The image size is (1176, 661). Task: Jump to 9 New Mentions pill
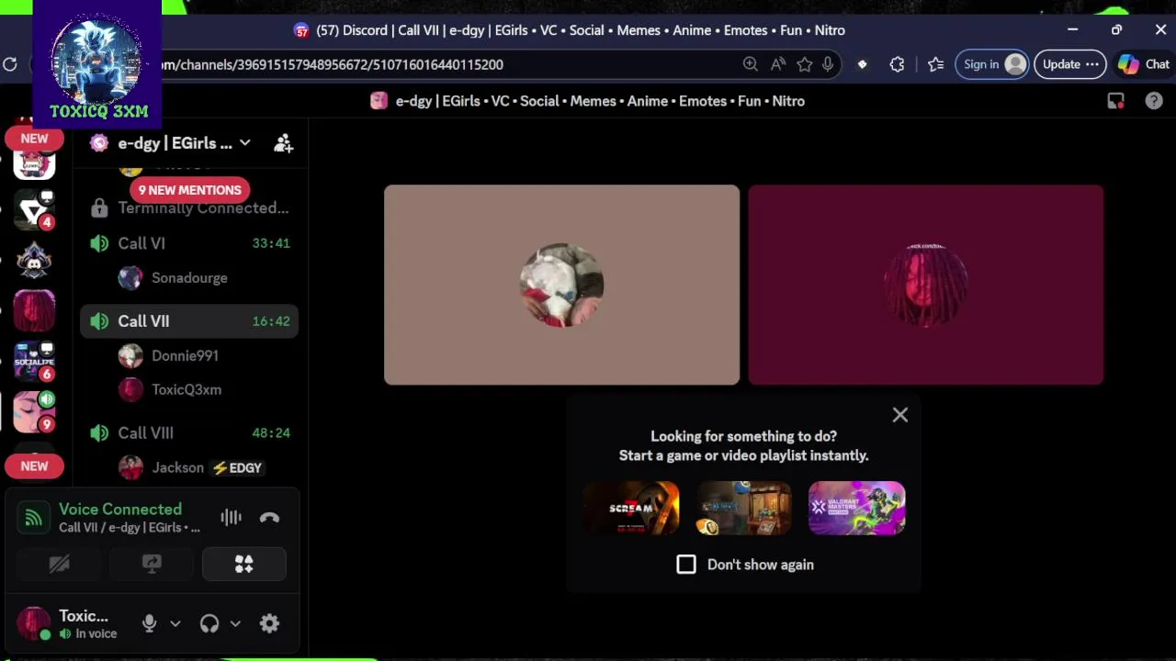189,190
